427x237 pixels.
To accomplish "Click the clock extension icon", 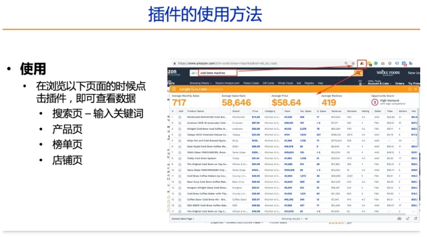I will point(390,63).
